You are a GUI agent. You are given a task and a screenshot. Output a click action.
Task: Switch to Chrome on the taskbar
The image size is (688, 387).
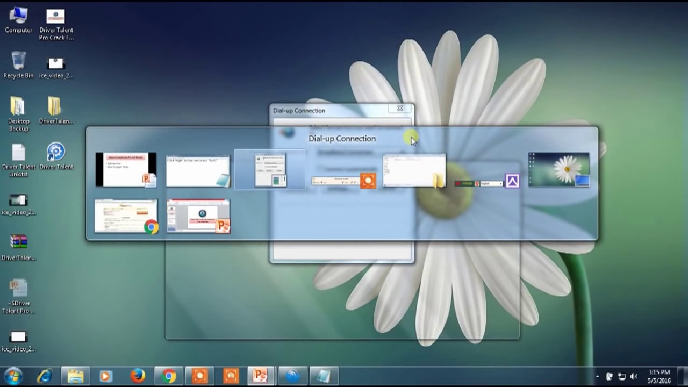pyautogui.click(x=169, y=376)
